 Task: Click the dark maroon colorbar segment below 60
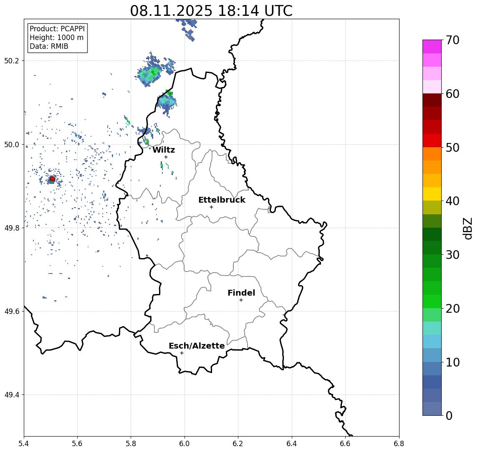tap(432, 100)
